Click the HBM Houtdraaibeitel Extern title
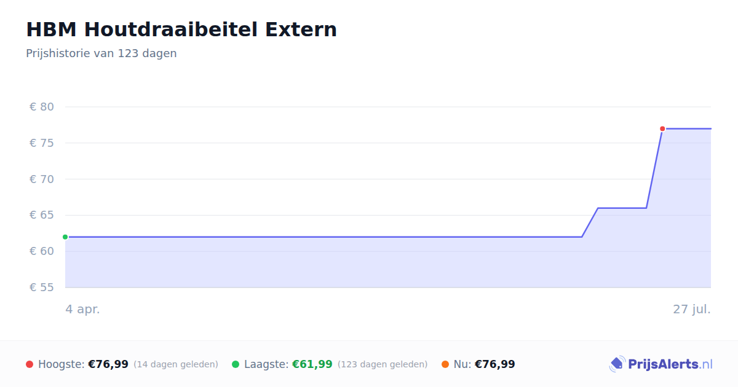This screenshot has width=738, height=387. (x=181, y=29)
